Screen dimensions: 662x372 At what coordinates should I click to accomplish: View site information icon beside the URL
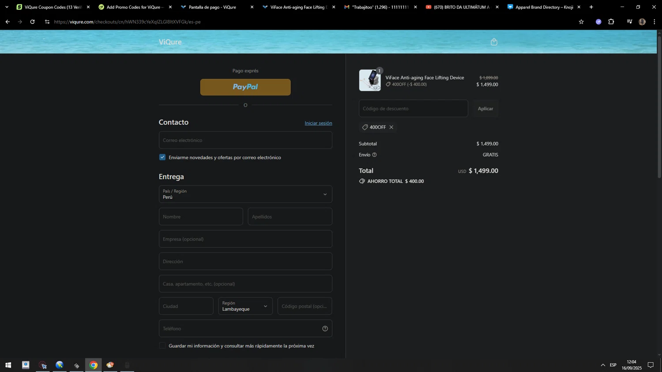point(47,22)
